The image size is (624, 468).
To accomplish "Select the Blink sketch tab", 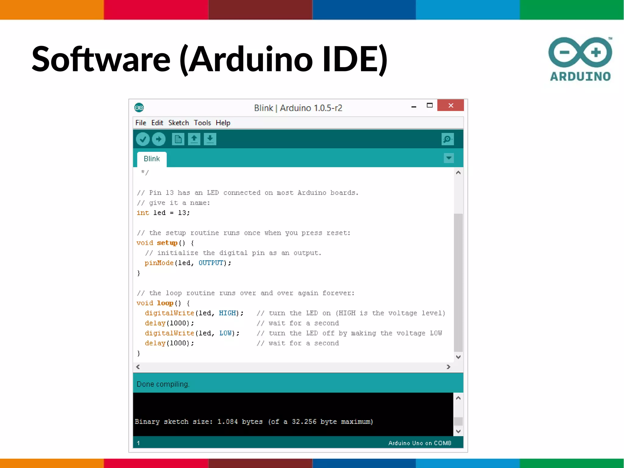I will tap(152, 159).
